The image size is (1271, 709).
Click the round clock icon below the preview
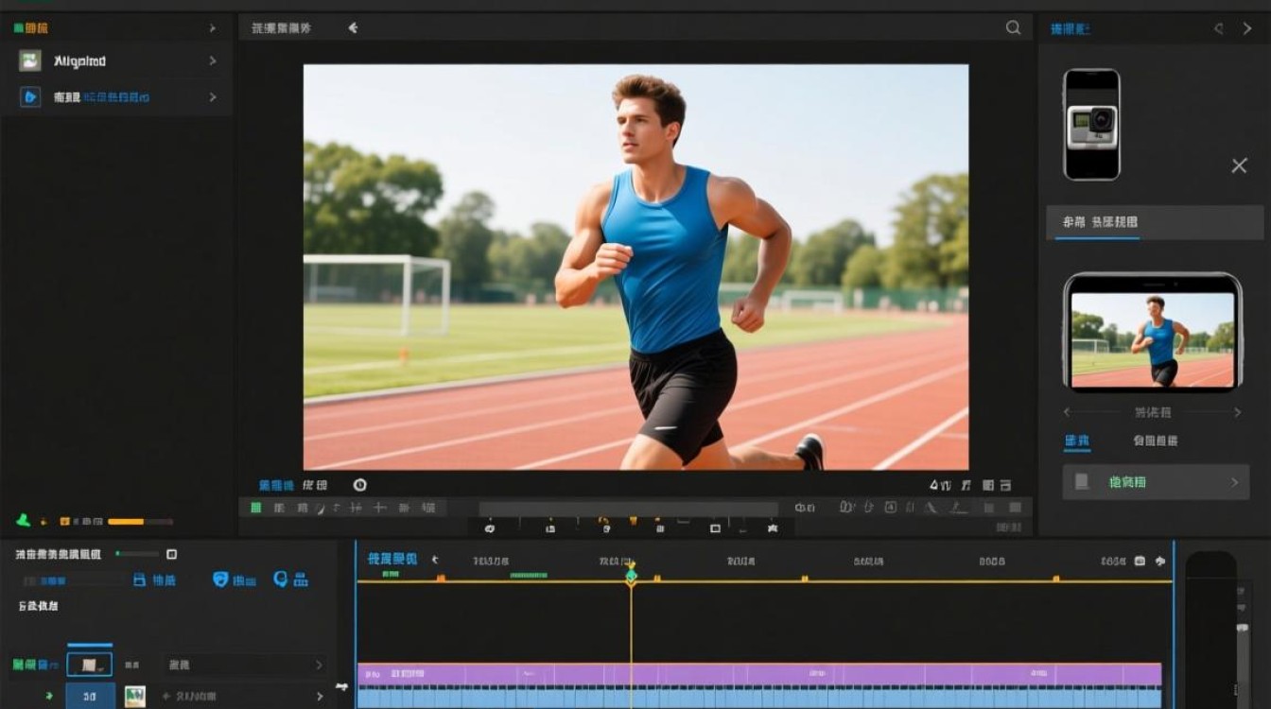(359, 485)
